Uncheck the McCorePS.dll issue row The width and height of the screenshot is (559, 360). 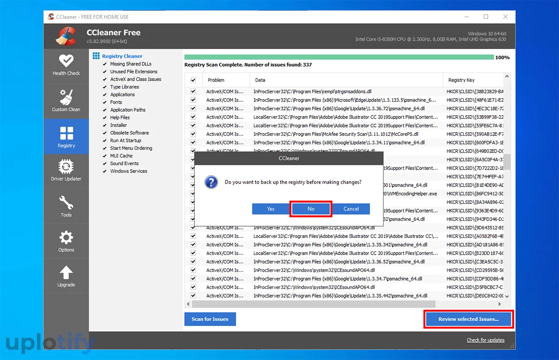193,134
